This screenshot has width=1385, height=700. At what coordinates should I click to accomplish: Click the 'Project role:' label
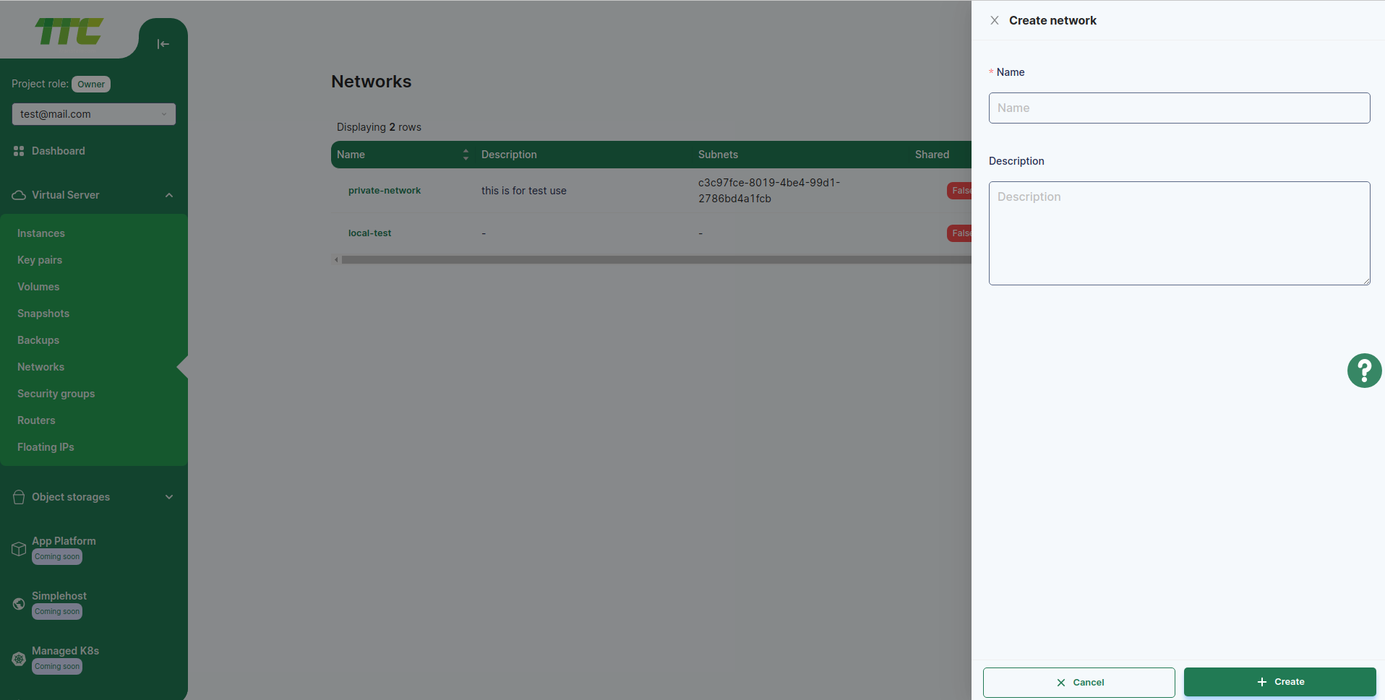click(40, 84)
